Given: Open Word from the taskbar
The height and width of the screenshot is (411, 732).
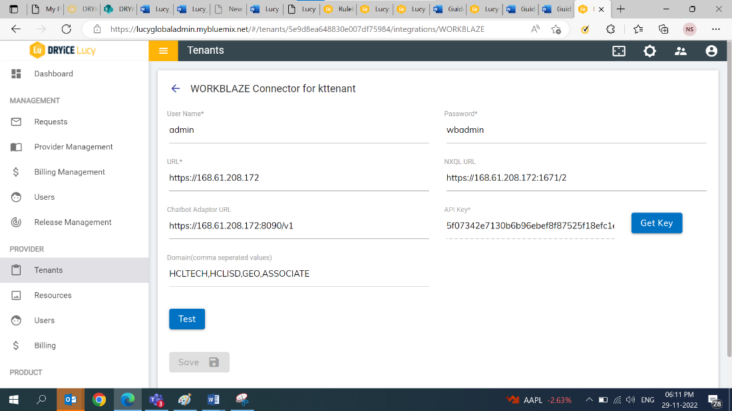Looking at the screenshot, I should pos(214,399).
